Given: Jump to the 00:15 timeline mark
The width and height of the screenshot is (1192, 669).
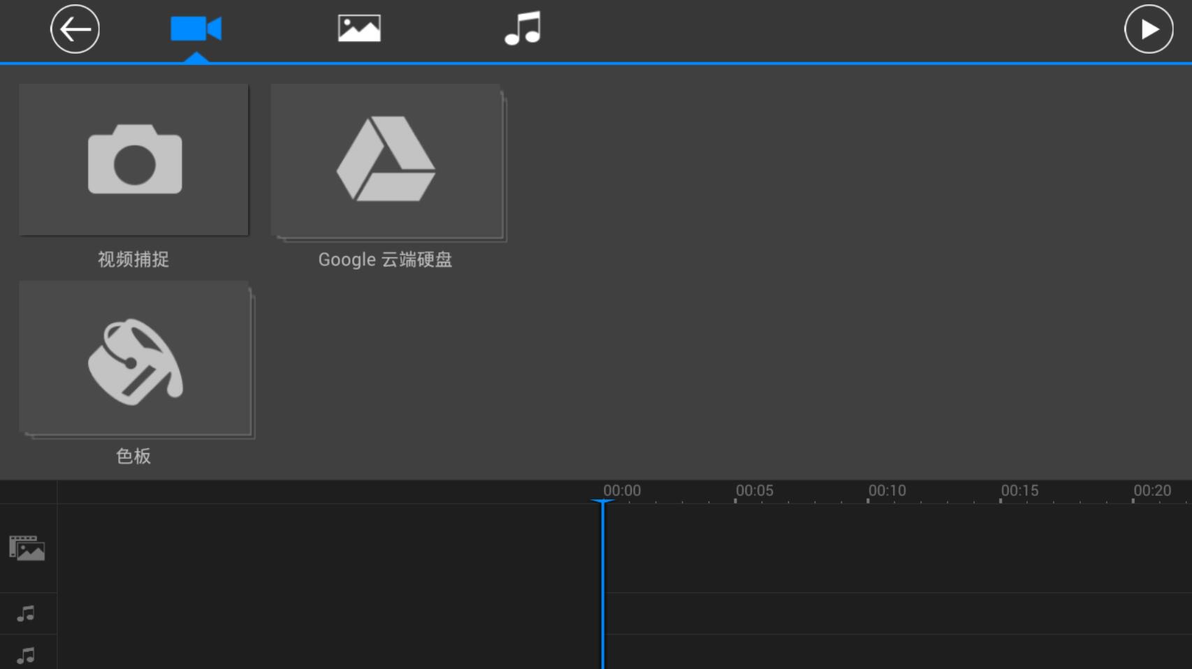Looking at the screenshot, I should (x=1019, y=491).
